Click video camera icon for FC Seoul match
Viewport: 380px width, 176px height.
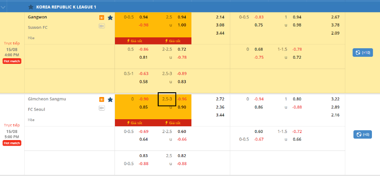(x=102, y=108)
